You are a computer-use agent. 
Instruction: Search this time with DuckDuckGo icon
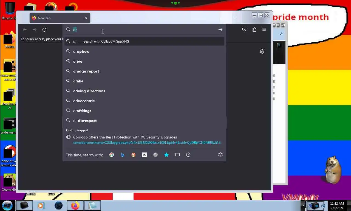(134, 155)
